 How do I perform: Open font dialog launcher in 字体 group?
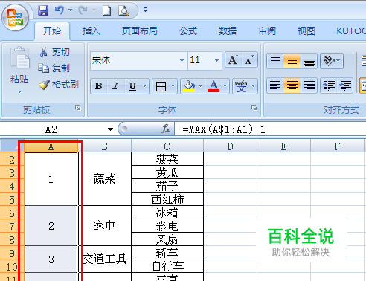click(254, 108)
